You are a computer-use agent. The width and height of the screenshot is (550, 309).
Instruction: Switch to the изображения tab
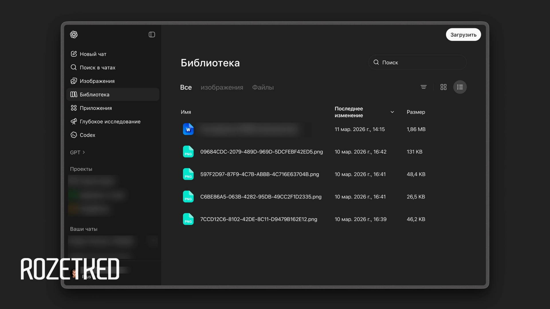222,87
